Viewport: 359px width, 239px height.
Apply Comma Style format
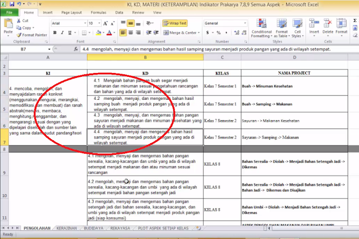[x=227, y=33]
